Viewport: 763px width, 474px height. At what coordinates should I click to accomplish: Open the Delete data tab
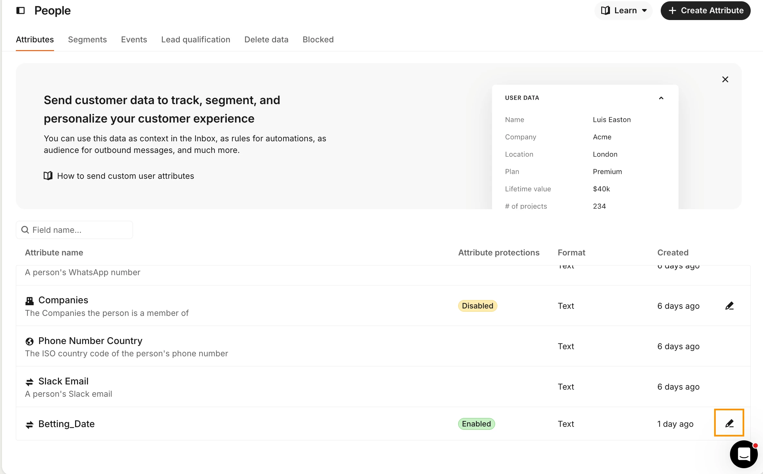coord(266,39)
